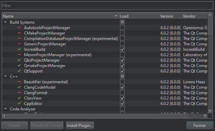Click the green checkmark icon beside IncrediBuild
The width and height of the screenshot is (215, 131).
(x=19, y=49)
